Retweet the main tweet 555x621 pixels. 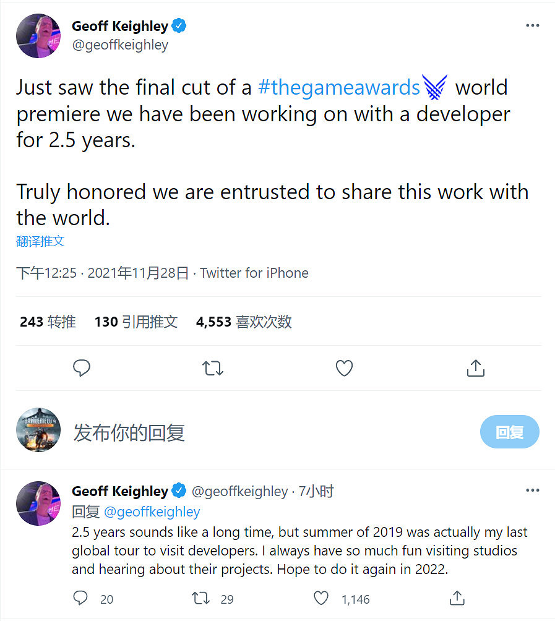point(213,367)
